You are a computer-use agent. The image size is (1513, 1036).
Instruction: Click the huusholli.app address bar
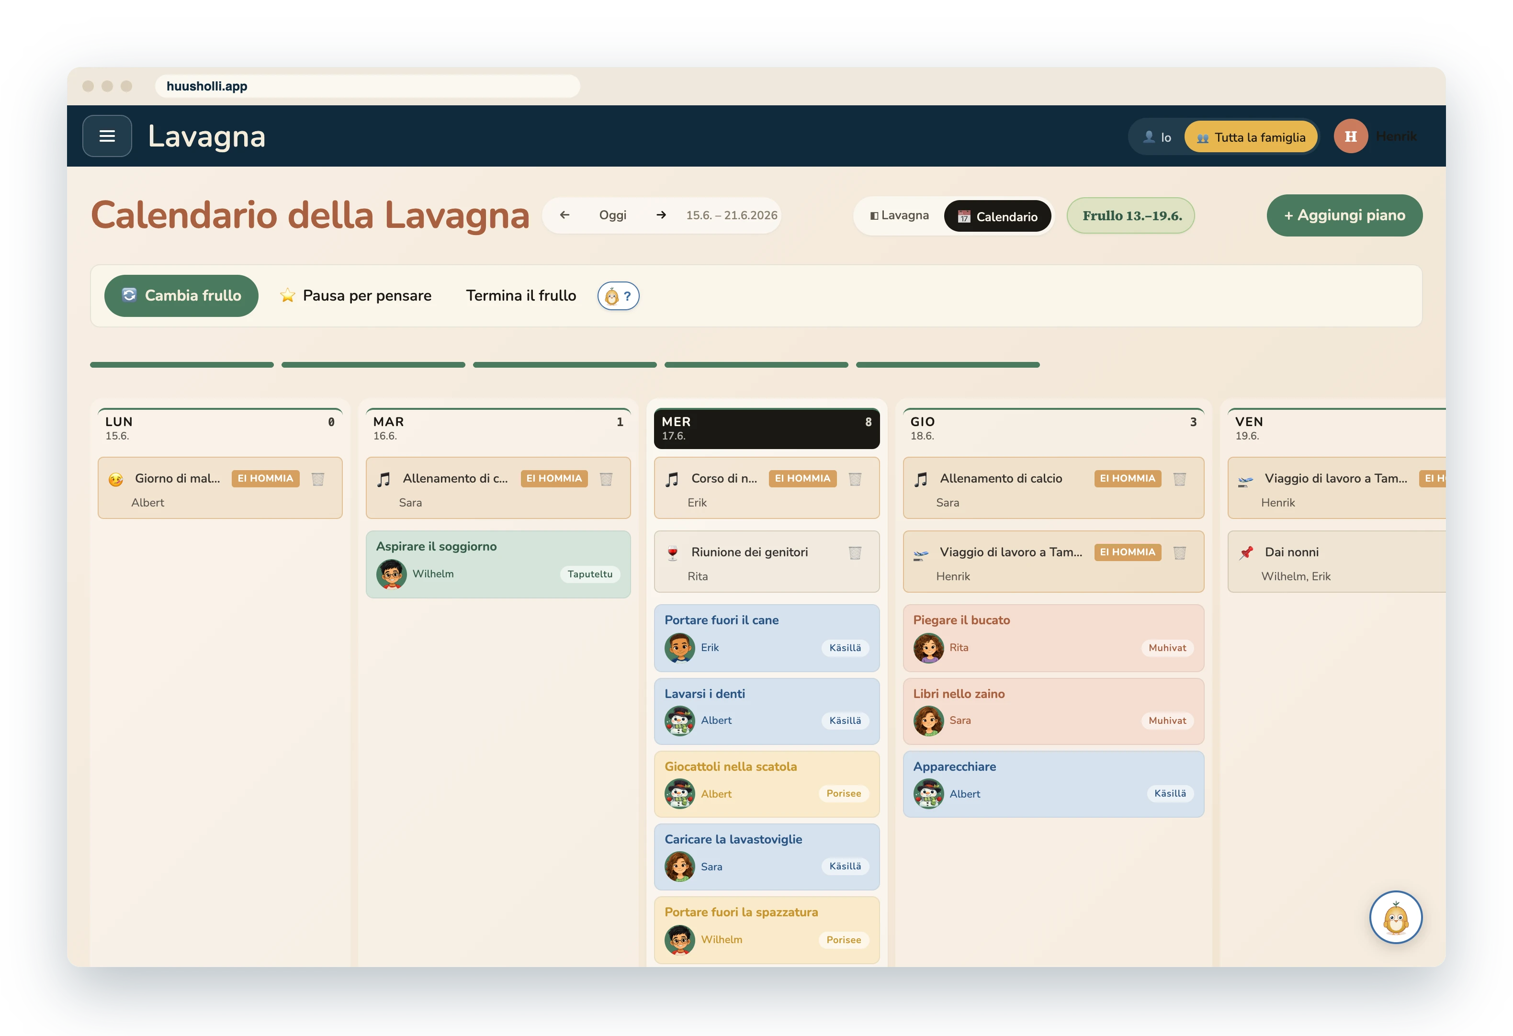click(x=367, y=86)
